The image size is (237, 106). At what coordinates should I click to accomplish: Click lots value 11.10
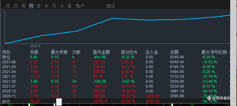pos(35,77)
